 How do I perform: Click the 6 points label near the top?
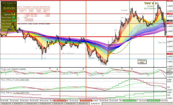(124, 10)
